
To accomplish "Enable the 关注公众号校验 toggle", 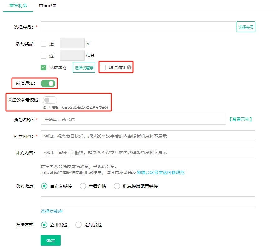I will click(x=50, y=100).
